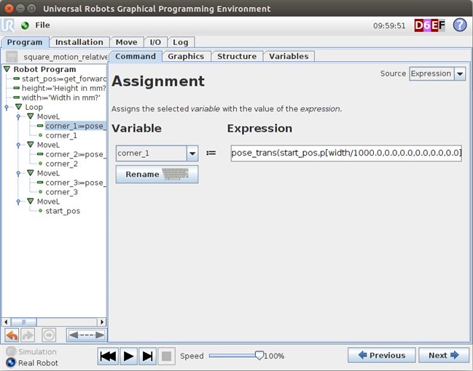This screenshot has height=371, width=473.
Task: Click the Speed slider handle
Action: click(x=259, y=355)
